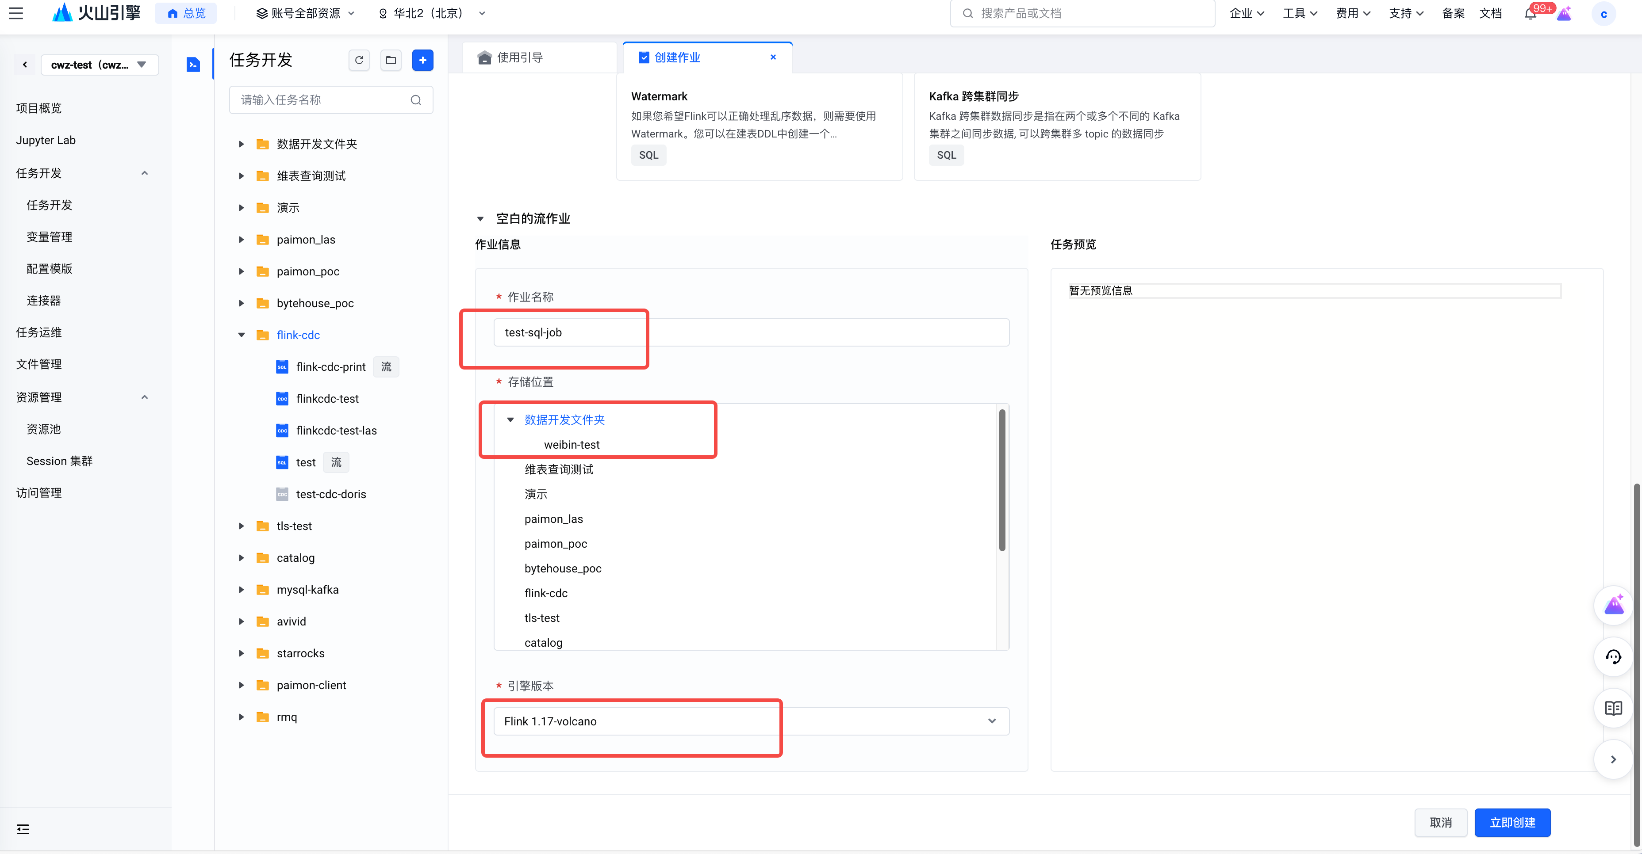Click the search icon in the task name field
Image resolution: width=1642 pixels, height=854 pixels.
tap(416, 100)
